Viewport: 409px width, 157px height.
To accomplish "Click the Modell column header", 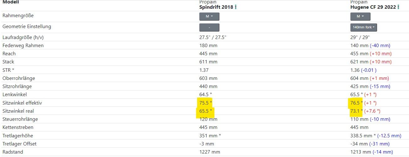I will [x=10, y=2].
